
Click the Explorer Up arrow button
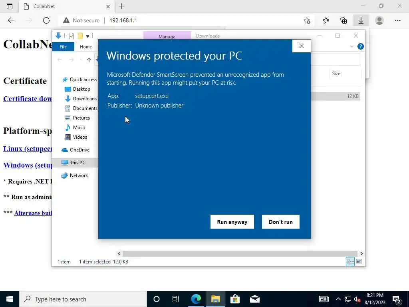click(x=89, y=60)
